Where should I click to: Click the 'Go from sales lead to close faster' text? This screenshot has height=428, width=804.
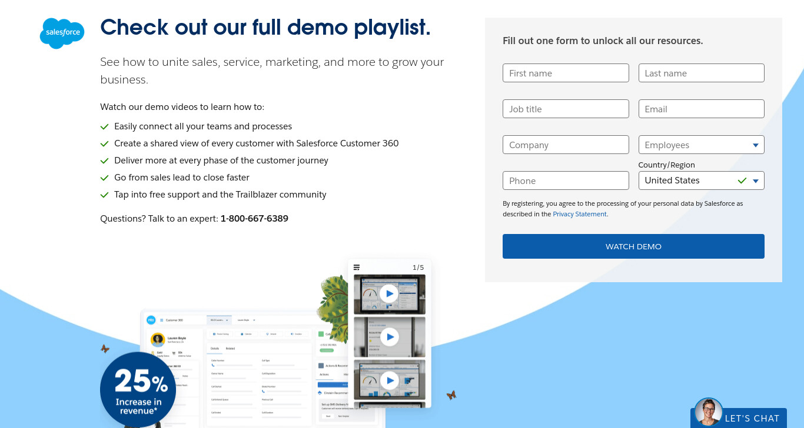(x=182, y=178)
